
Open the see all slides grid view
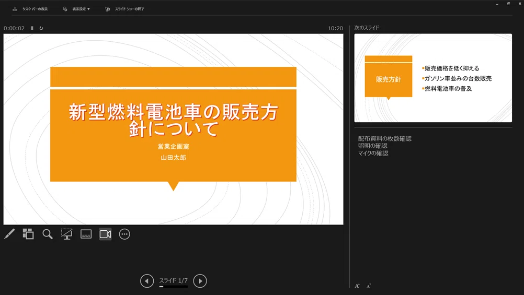click(x=28, y=234)
